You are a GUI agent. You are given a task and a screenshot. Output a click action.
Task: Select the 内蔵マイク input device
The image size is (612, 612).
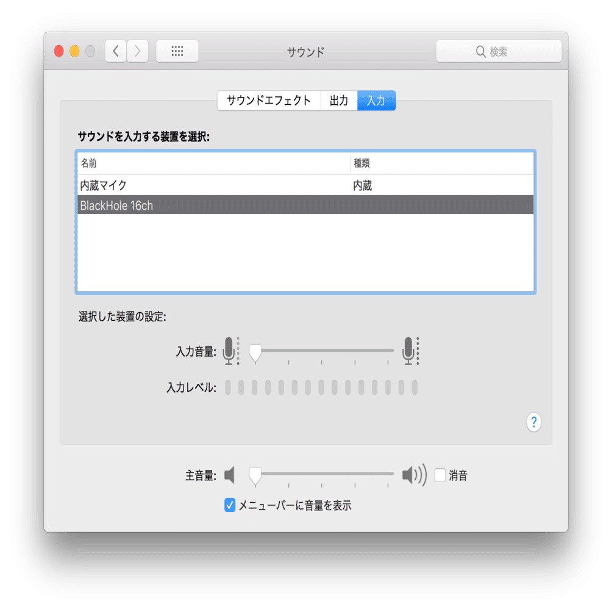(183, 185)
